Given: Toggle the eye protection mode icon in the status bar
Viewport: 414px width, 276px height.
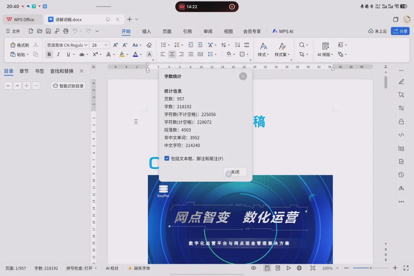Looking at the screenshot, I should [253, 268].
